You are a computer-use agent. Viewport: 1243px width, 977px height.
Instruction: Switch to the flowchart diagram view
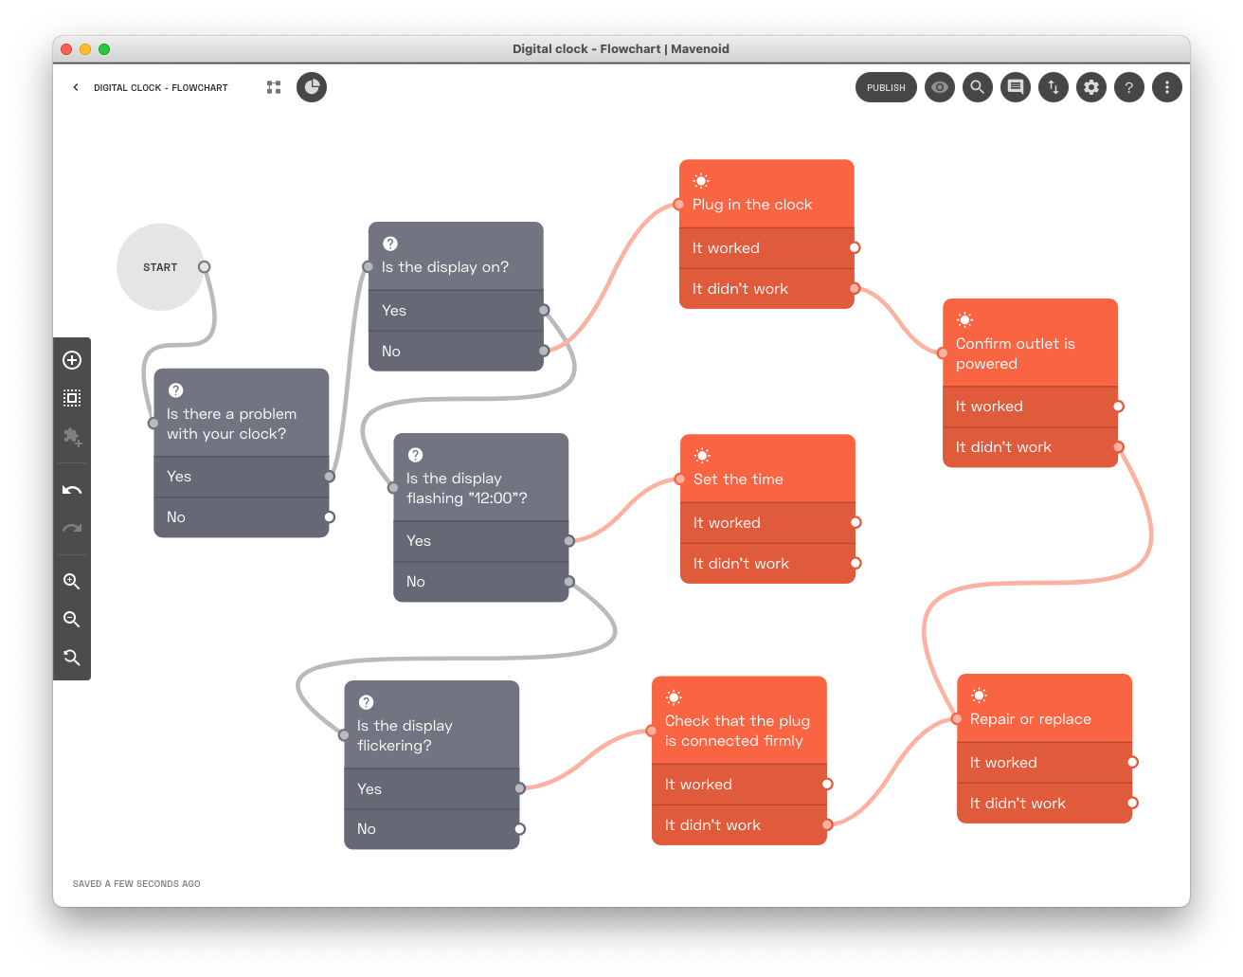[x=274, y=87]
